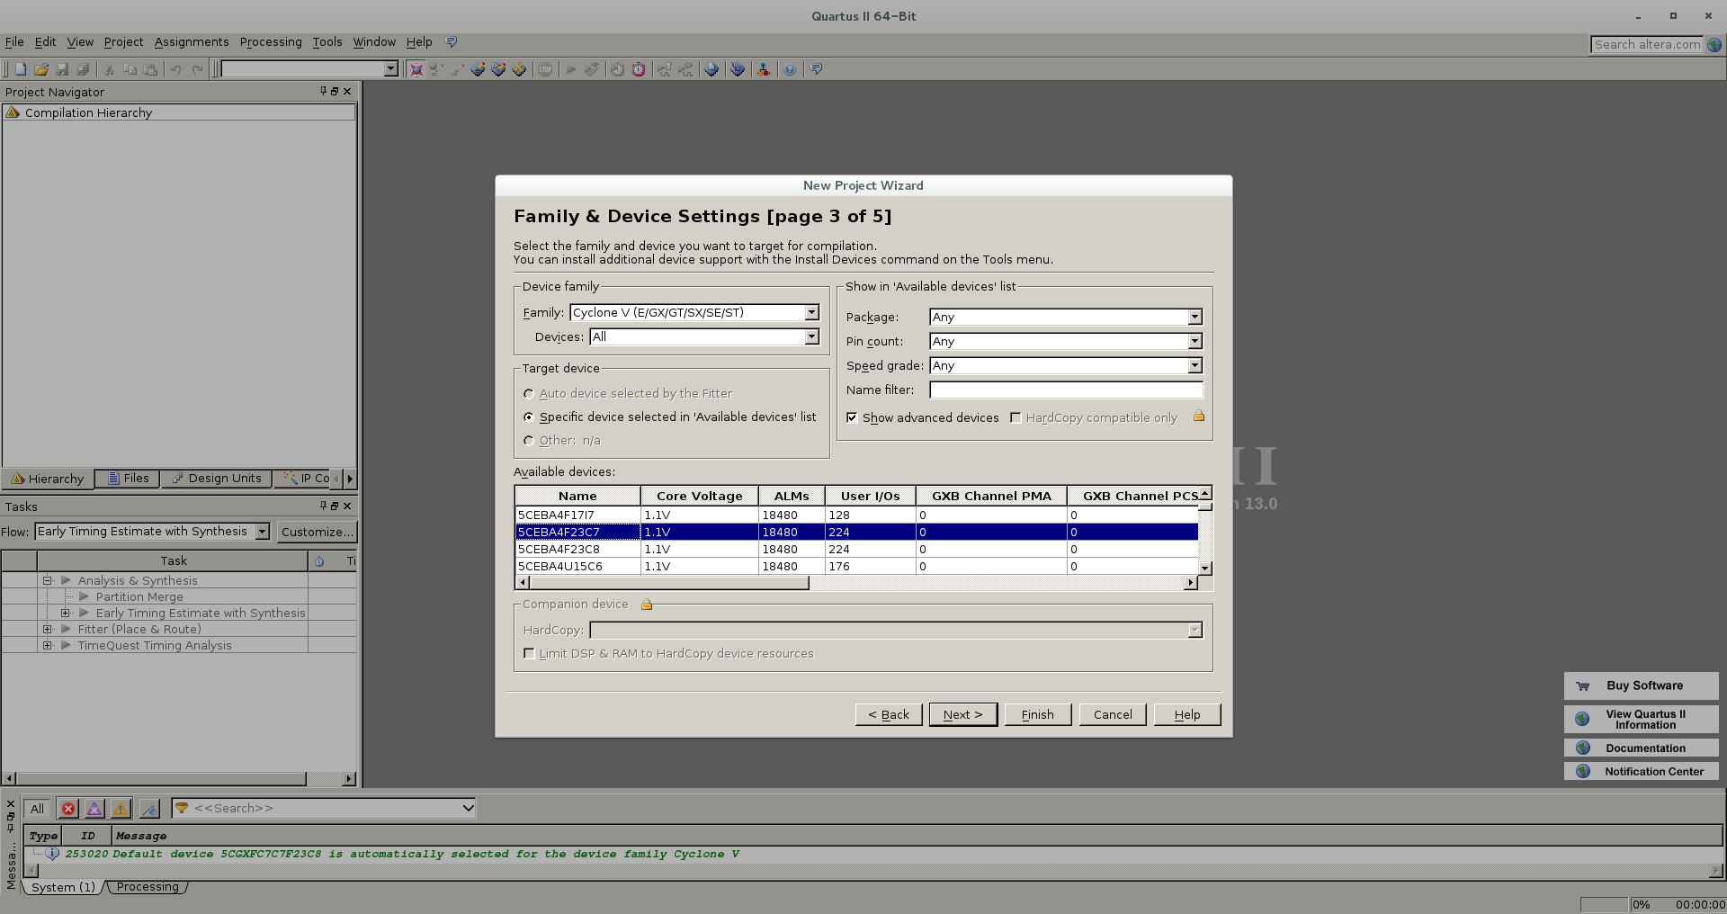The image size is (1727, 914).
Task: Click the red error filter in Messages
Action: (68, 809)
